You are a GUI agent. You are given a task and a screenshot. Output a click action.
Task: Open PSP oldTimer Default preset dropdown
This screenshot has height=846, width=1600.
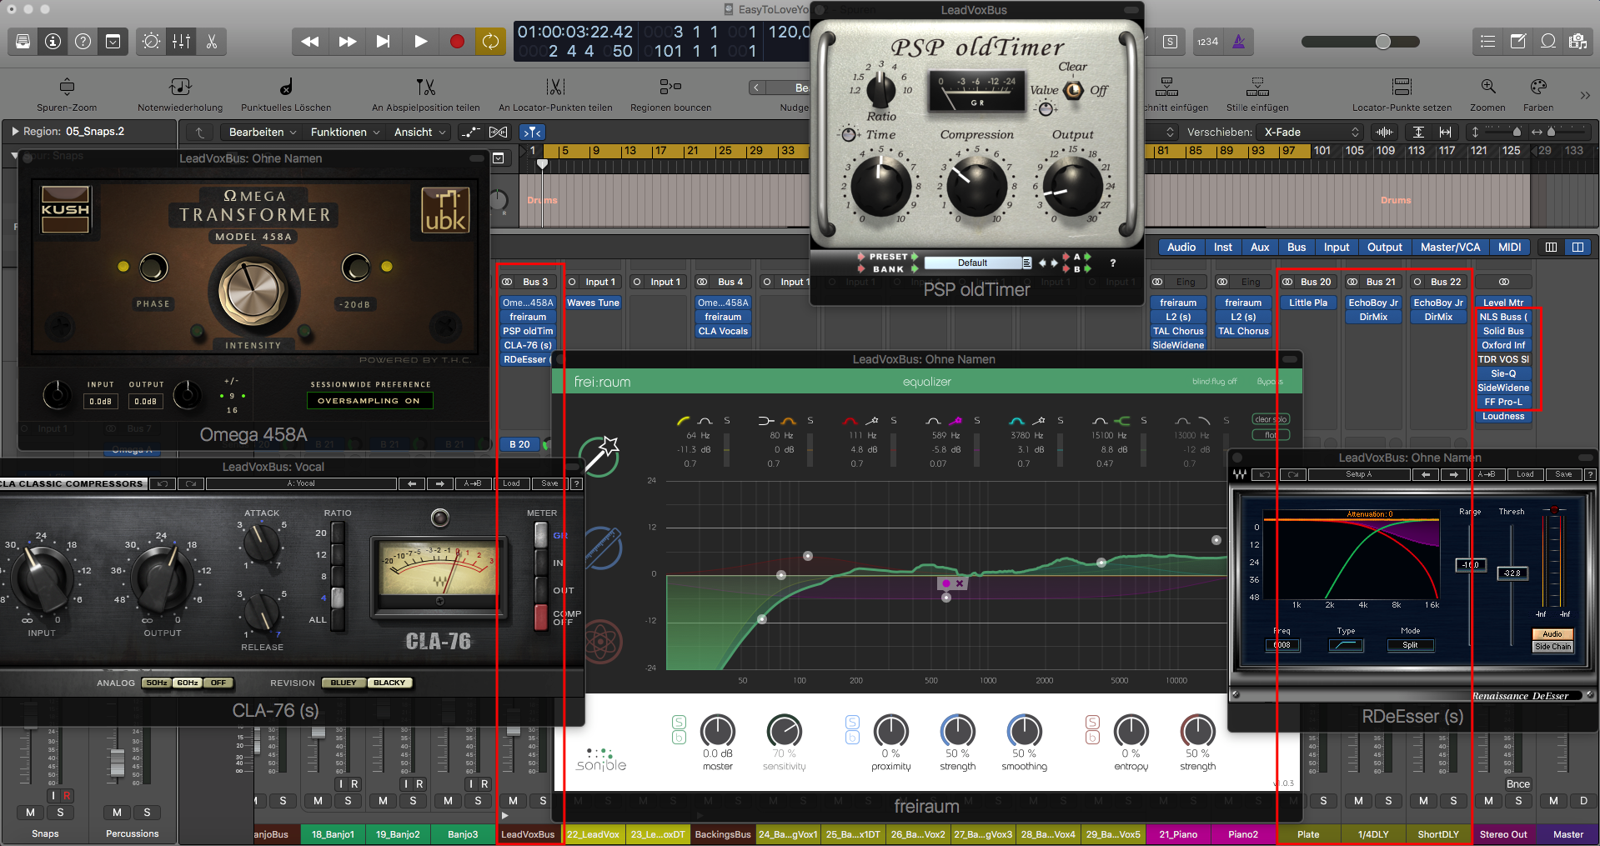coord(978,263)
